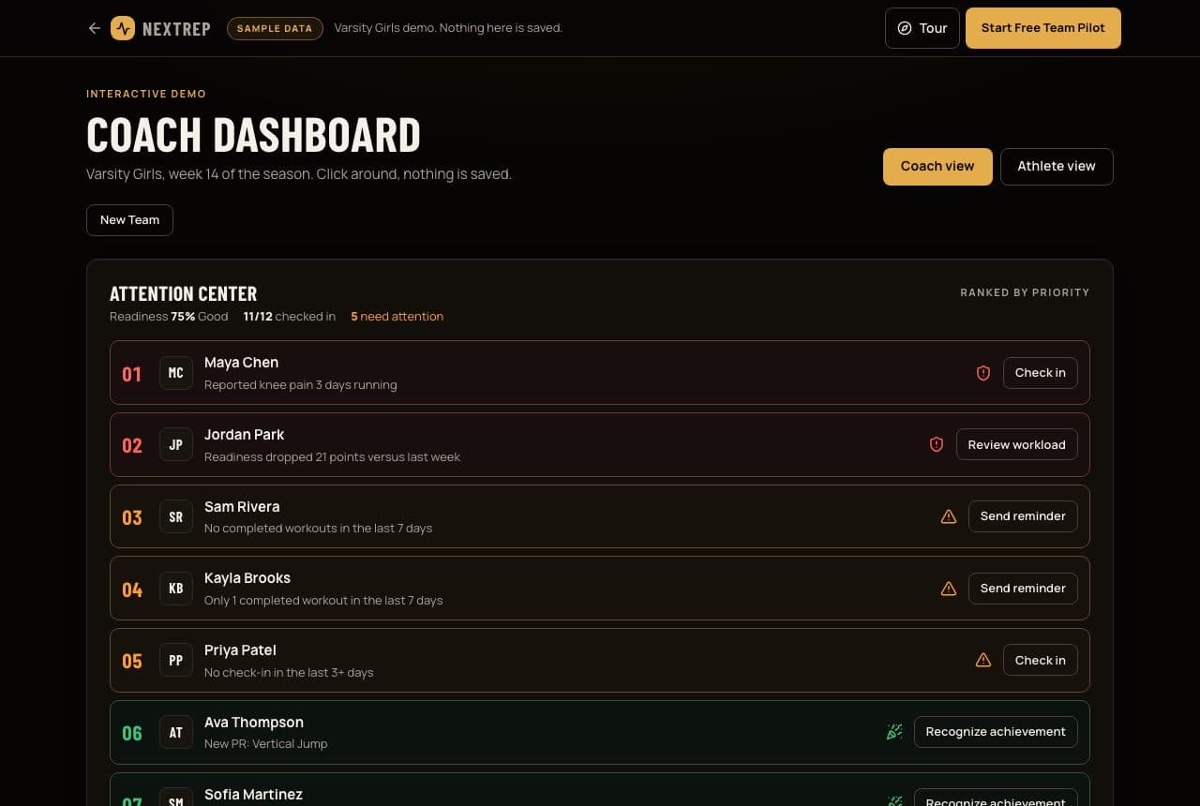Click the '5 need attention' text
The image size is (1200, 806).
point(397,317)
